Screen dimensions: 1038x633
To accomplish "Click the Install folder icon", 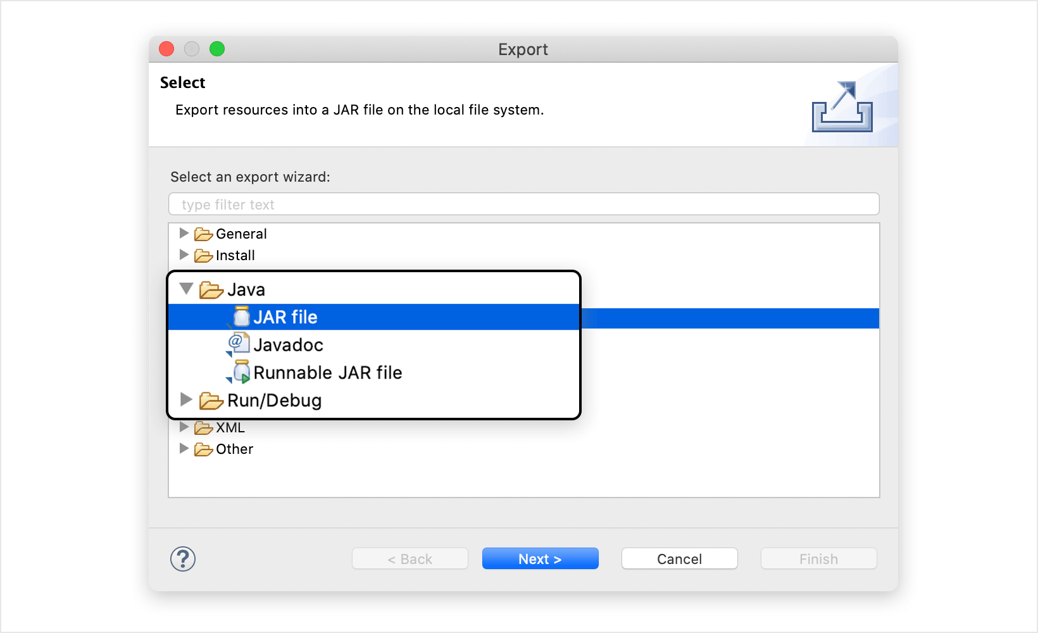I will pos(203,256).
